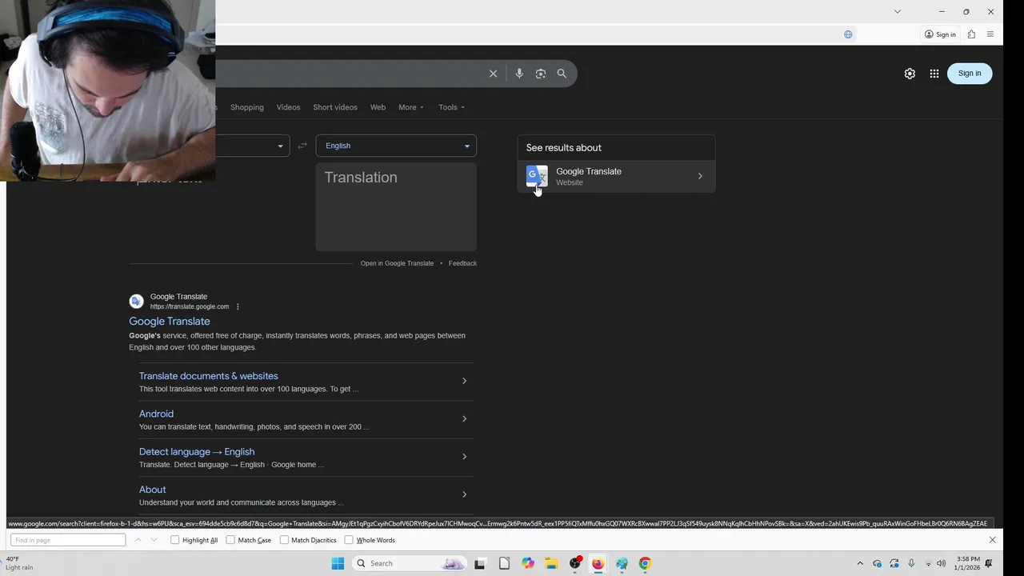Open the English target language dropdown
Screen dimensions: 1024x576
[396, 146]
